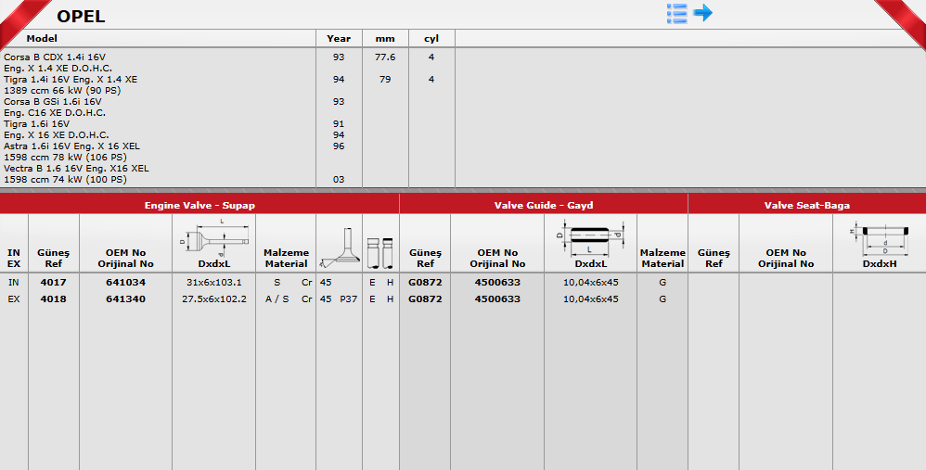
Task: Click the OPEL brand title
Action: [x=81, y=16]
